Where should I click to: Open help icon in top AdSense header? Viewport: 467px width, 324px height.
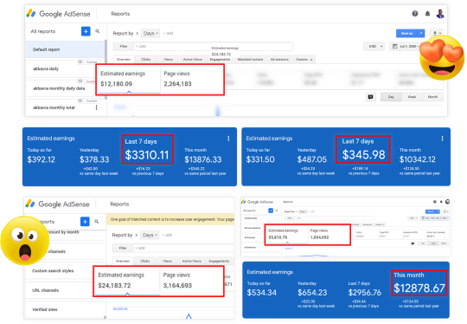point(414,13)
